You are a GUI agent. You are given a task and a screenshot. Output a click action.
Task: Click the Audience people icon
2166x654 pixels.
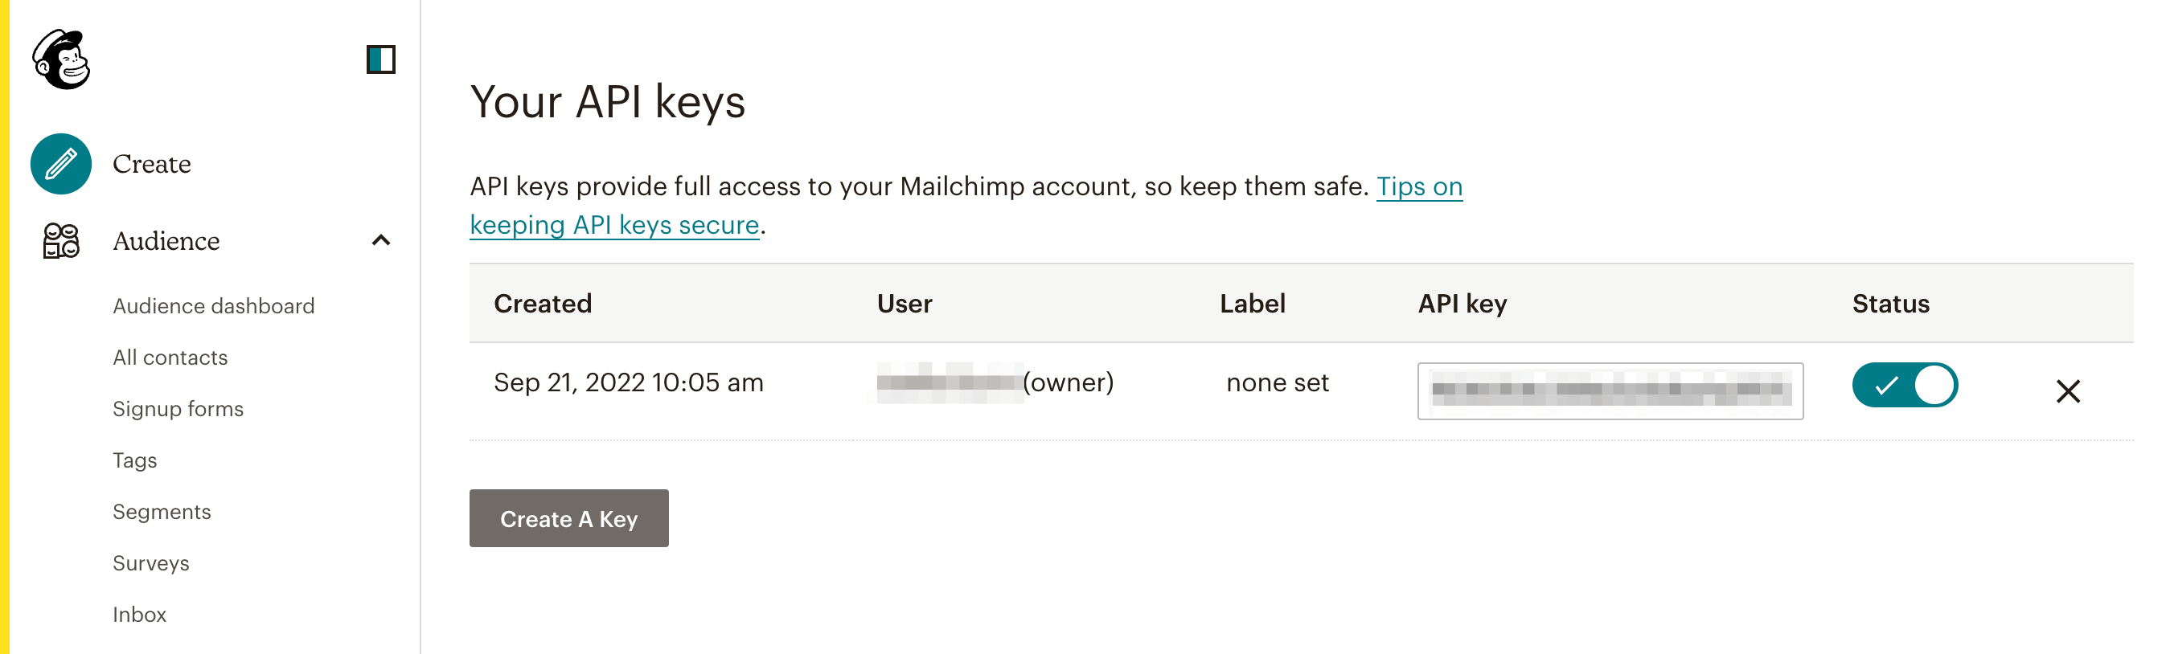60,241
